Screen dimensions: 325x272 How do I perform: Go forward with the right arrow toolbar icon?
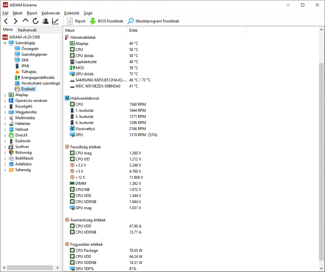point(16,21)
